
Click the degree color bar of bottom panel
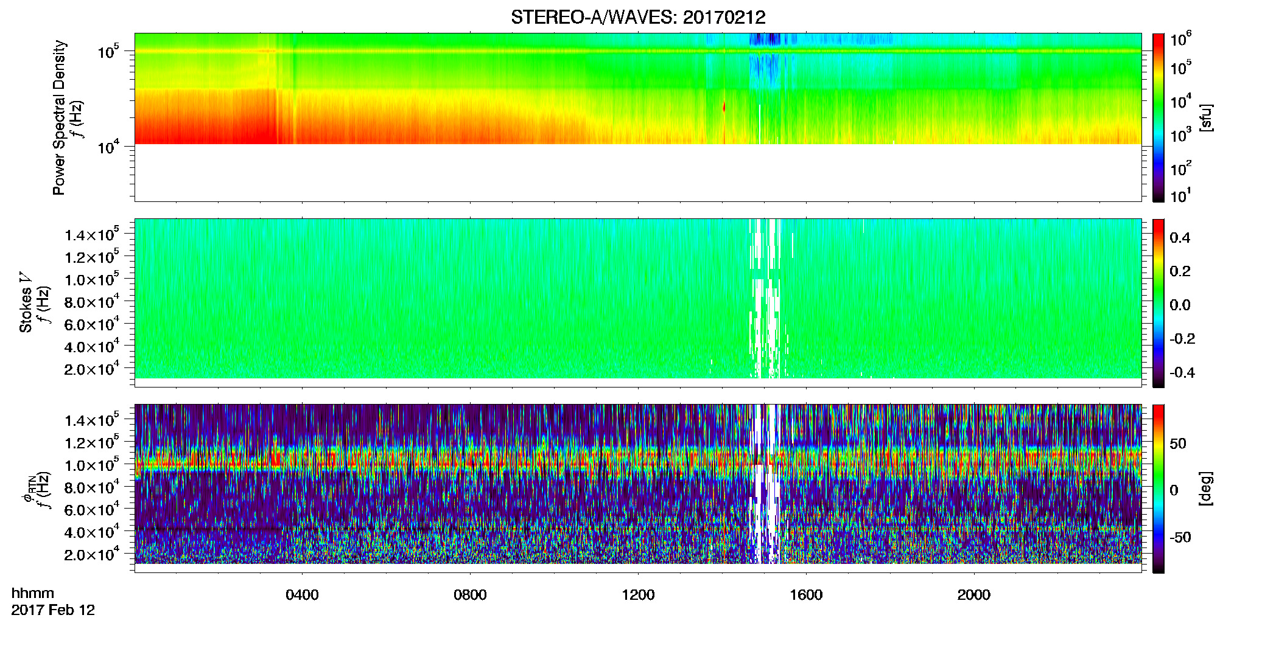click(x=1159, y=488)
